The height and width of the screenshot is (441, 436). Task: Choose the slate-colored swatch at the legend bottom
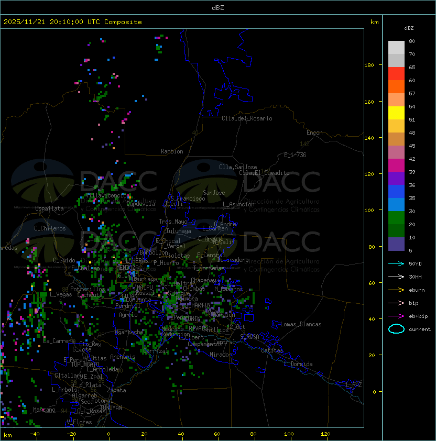396,244
